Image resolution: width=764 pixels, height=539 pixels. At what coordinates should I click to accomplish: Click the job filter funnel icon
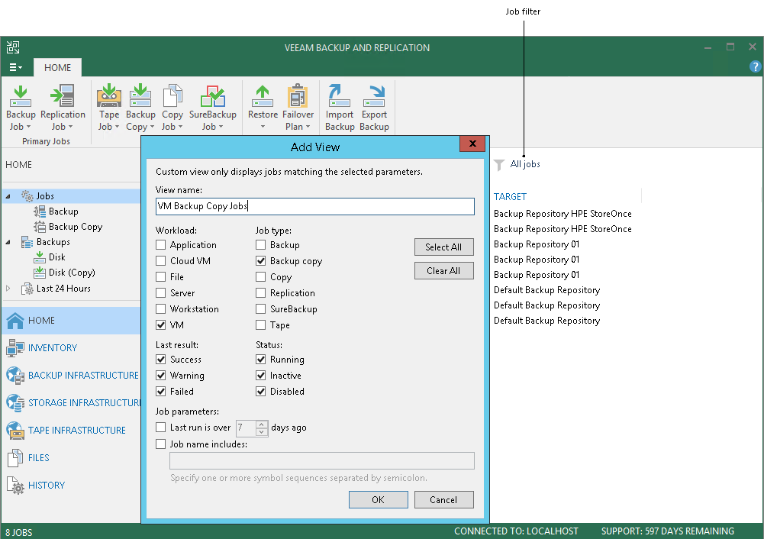pos(499,165)
